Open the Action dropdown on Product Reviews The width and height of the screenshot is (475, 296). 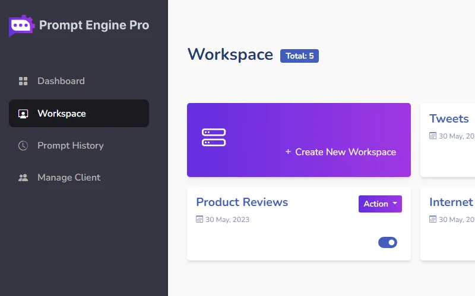380,204
